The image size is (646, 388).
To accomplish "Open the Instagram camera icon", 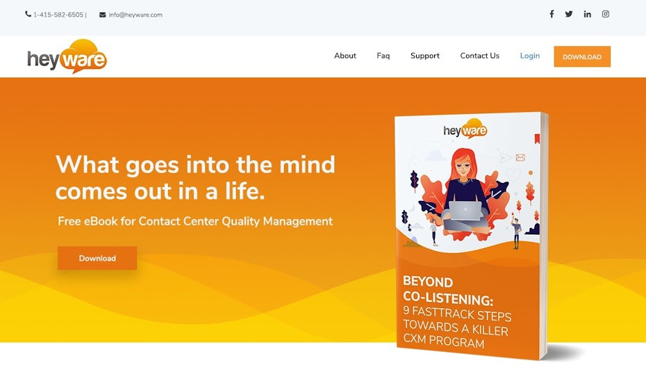I will click(x=606, y=14).
